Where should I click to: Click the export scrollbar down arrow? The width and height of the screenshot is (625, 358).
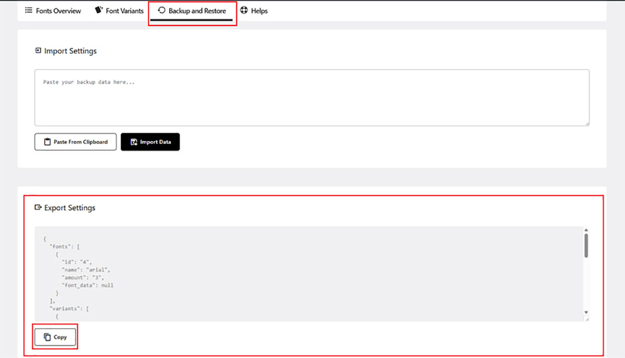click(x=586, y=313)
